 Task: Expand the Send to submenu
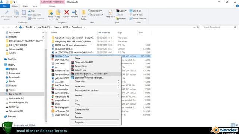pyautogui.click(x=95, y=95)
